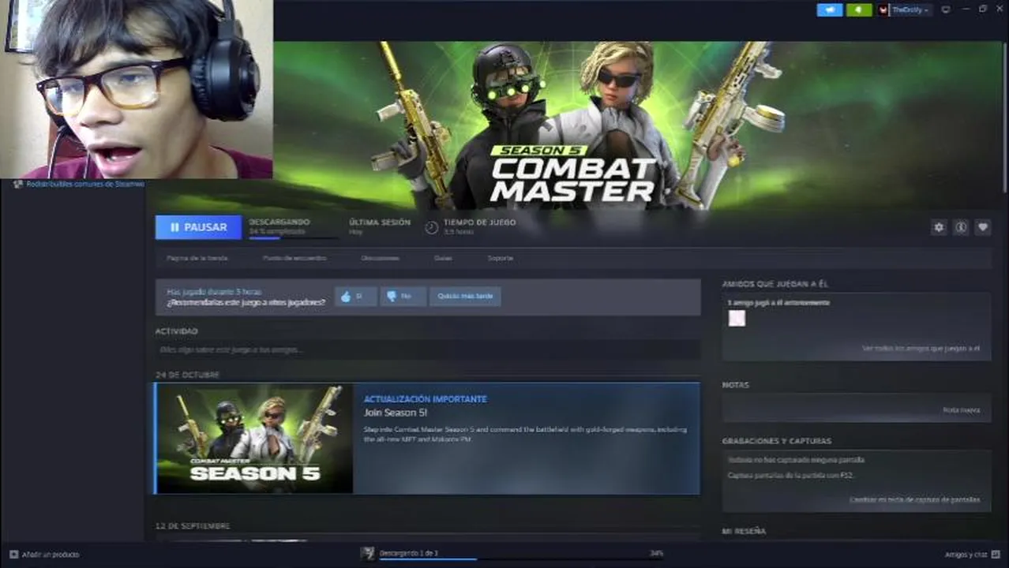Open the Soporte tab
The image size is (1009, 568).
pos(500,258)
